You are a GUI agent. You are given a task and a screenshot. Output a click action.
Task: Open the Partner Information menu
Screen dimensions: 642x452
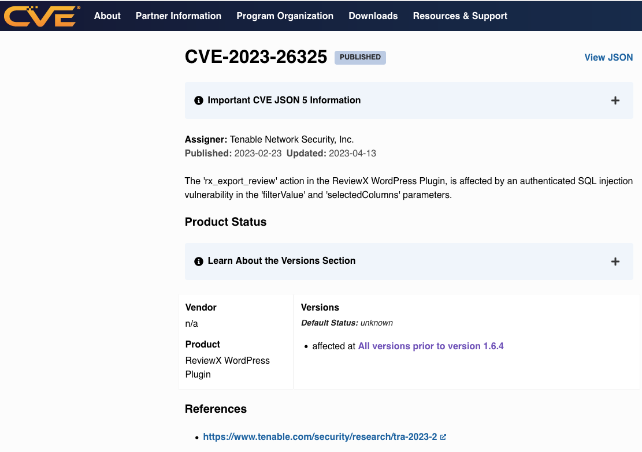tap(179, 16)
